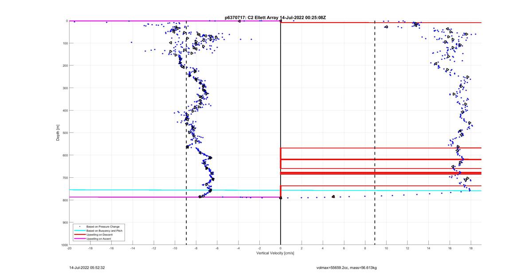Click the magenta line sample in the legend
The width and height of the screenshot is (532, 275).
point(79,238)
